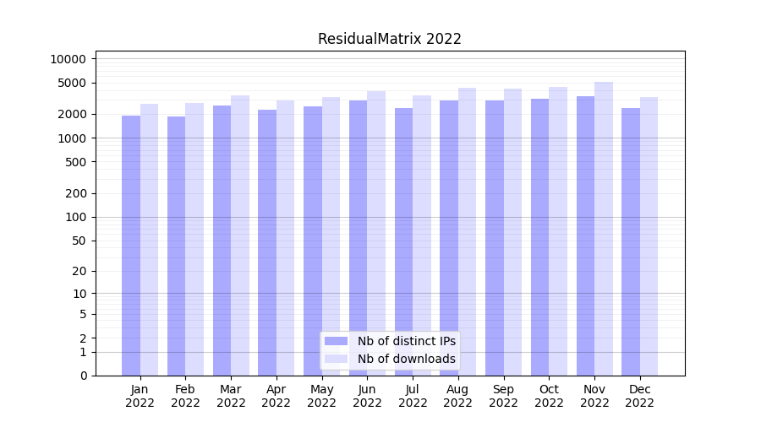Select the March distinct IPs bar

222,241
